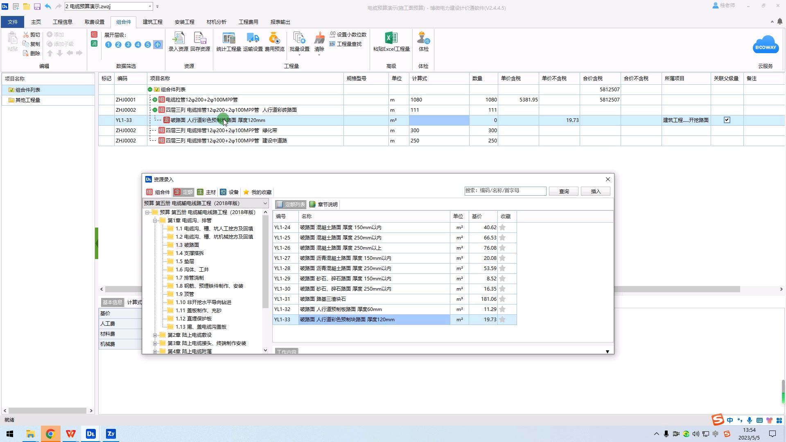Select YL1-31 破路面 路基三渣块石 row

395,299
